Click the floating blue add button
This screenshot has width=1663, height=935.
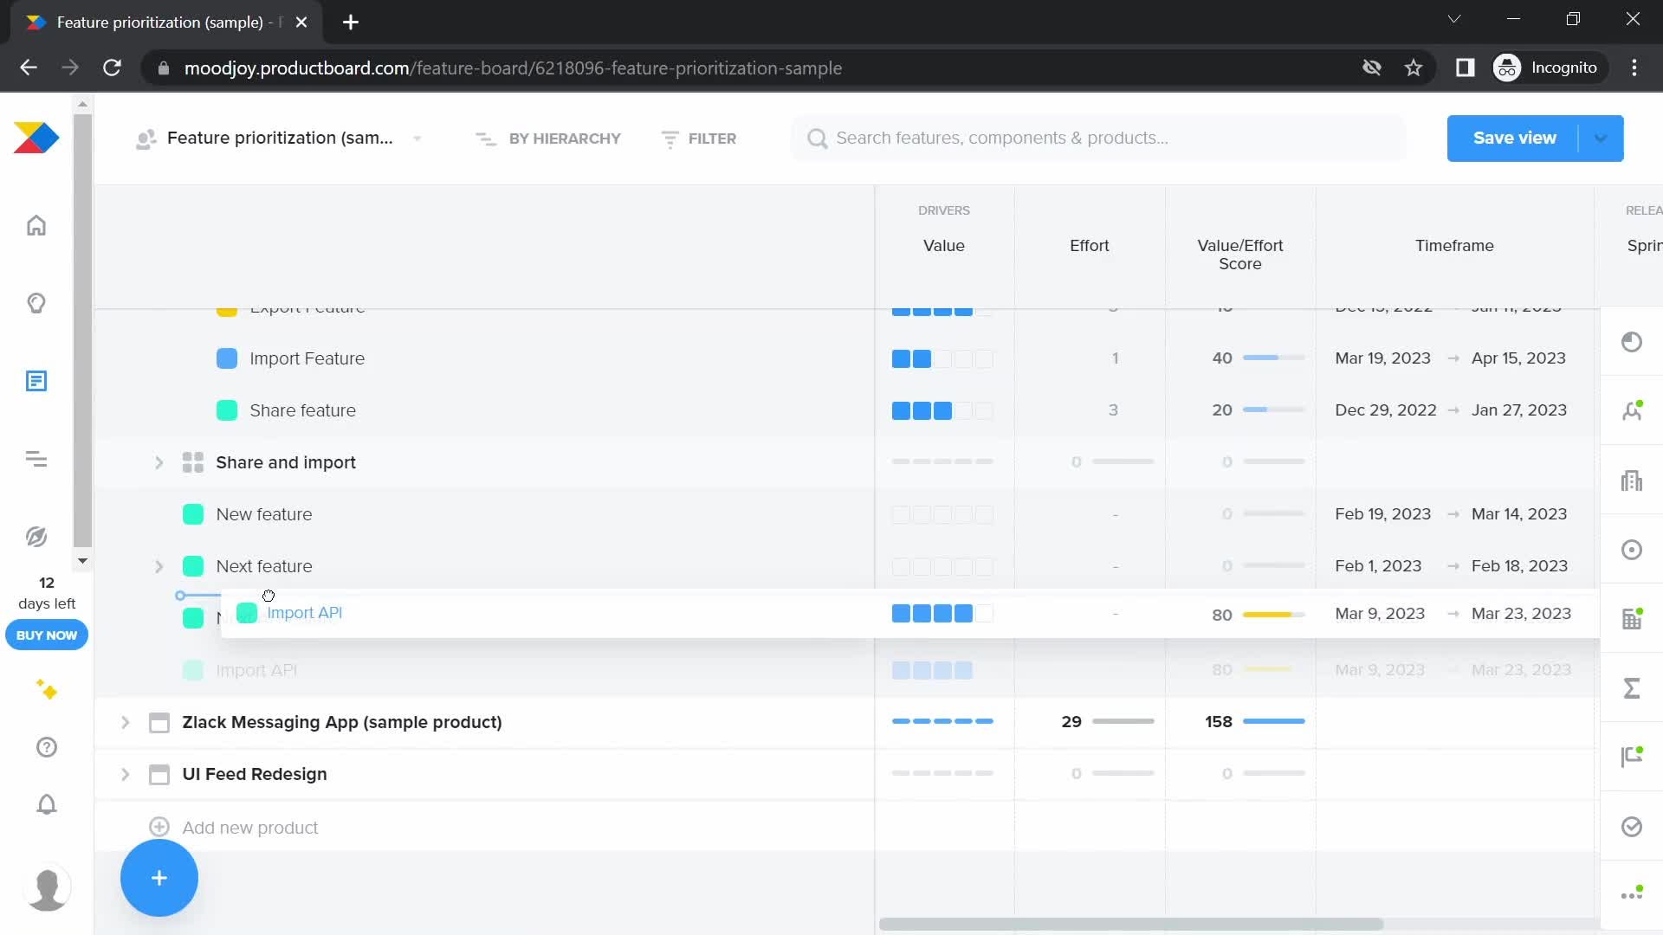point(159,877)
